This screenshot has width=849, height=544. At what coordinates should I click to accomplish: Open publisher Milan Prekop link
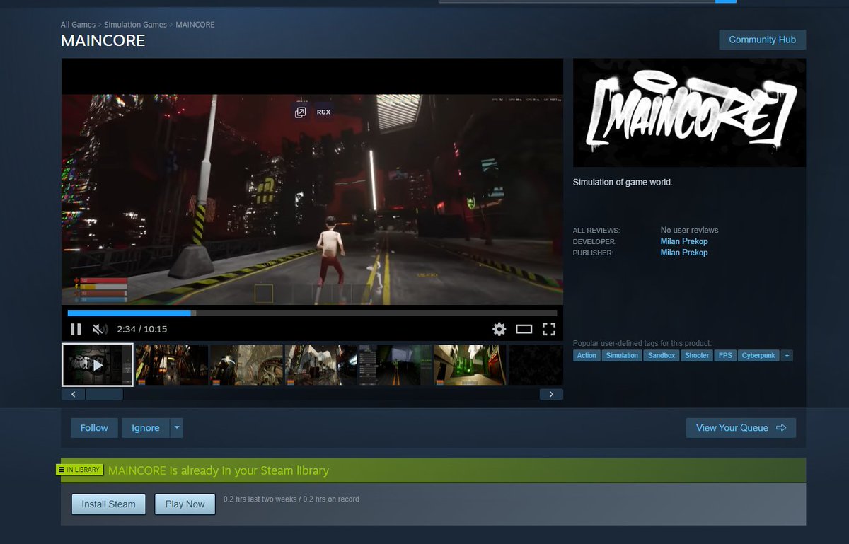684,253
